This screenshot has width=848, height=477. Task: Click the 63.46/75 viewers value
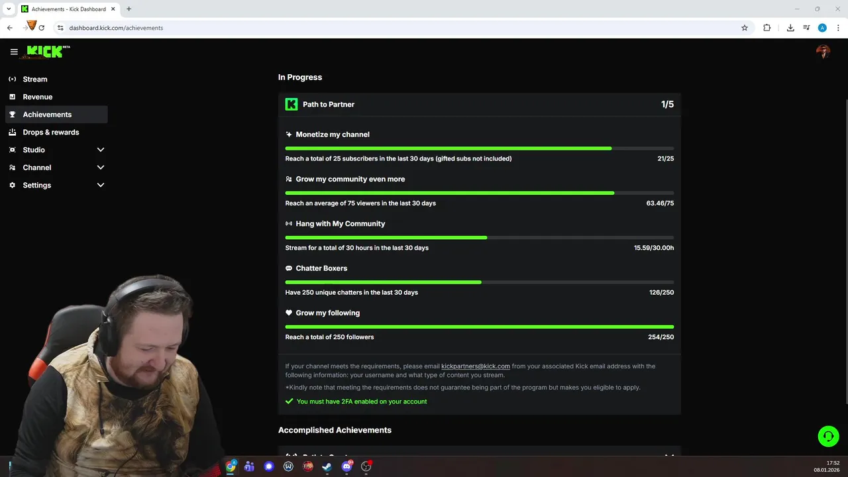coord(660,203)
